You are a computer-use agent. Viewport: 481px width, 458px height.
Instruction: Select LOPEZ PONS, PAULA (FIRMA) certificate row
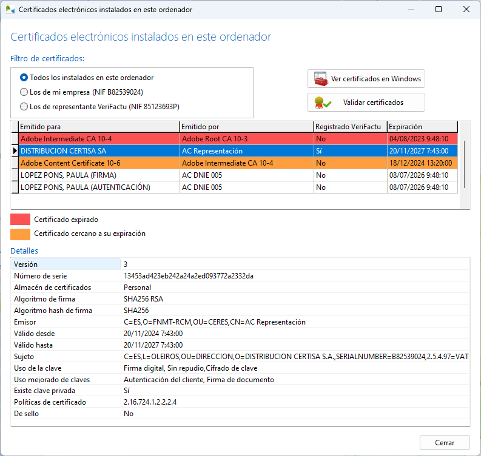coord(98,175)
